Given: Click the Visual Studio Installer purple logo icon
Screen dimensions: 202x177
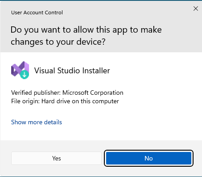Looking at the screenshot, I should click(x=20, y=70).
